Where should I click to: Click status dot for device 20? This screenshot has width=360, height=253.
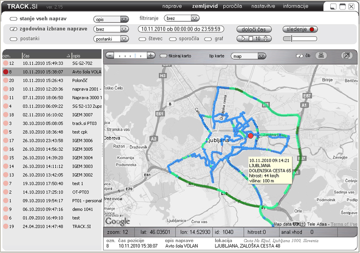pyautogui.click(x=5, y=80)
